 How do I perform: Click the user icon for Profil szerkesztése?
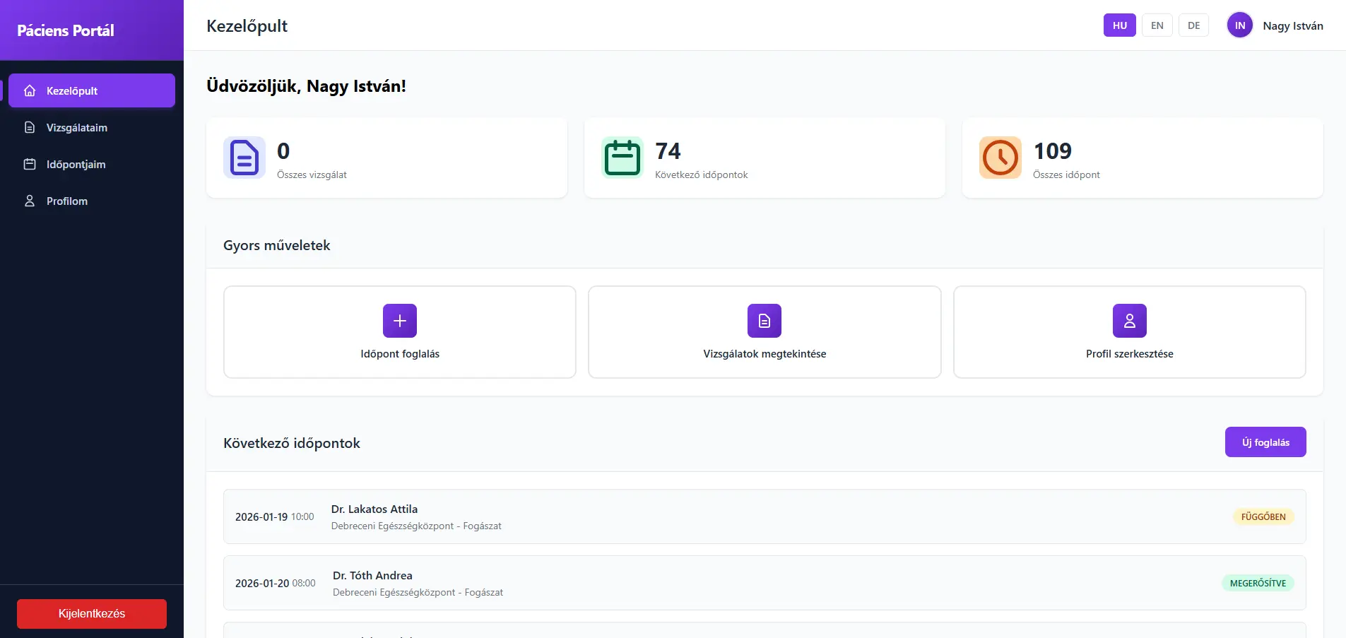[x=1129, y=321]
